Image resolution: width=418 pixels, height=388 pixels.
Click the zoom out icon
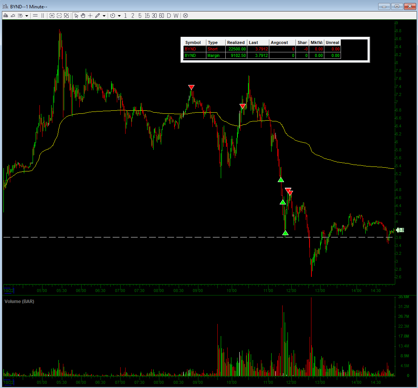[x=59, y=16]
